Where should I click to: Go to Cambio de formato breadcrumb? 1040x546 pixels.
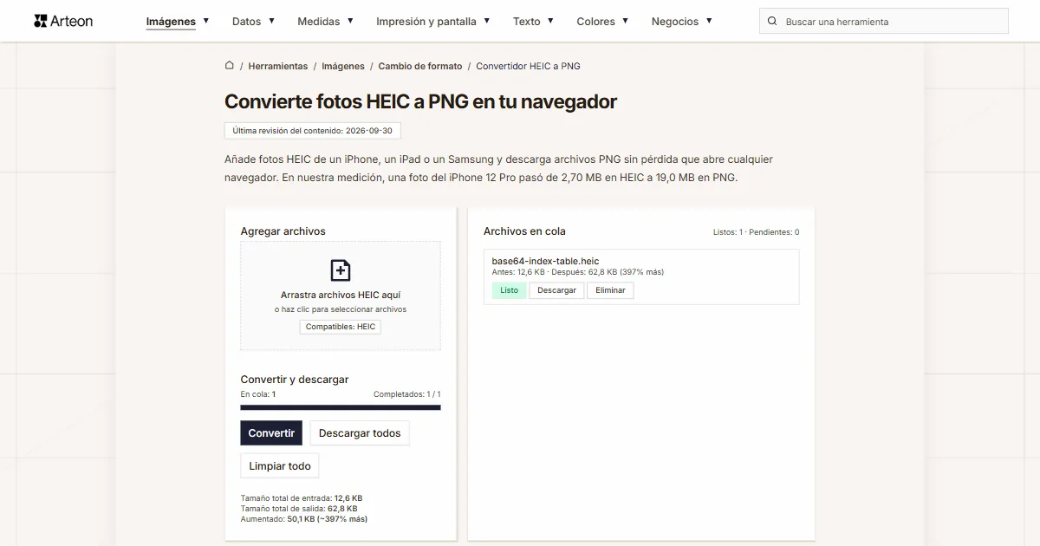pyautogui.click(x=420, y=66)
